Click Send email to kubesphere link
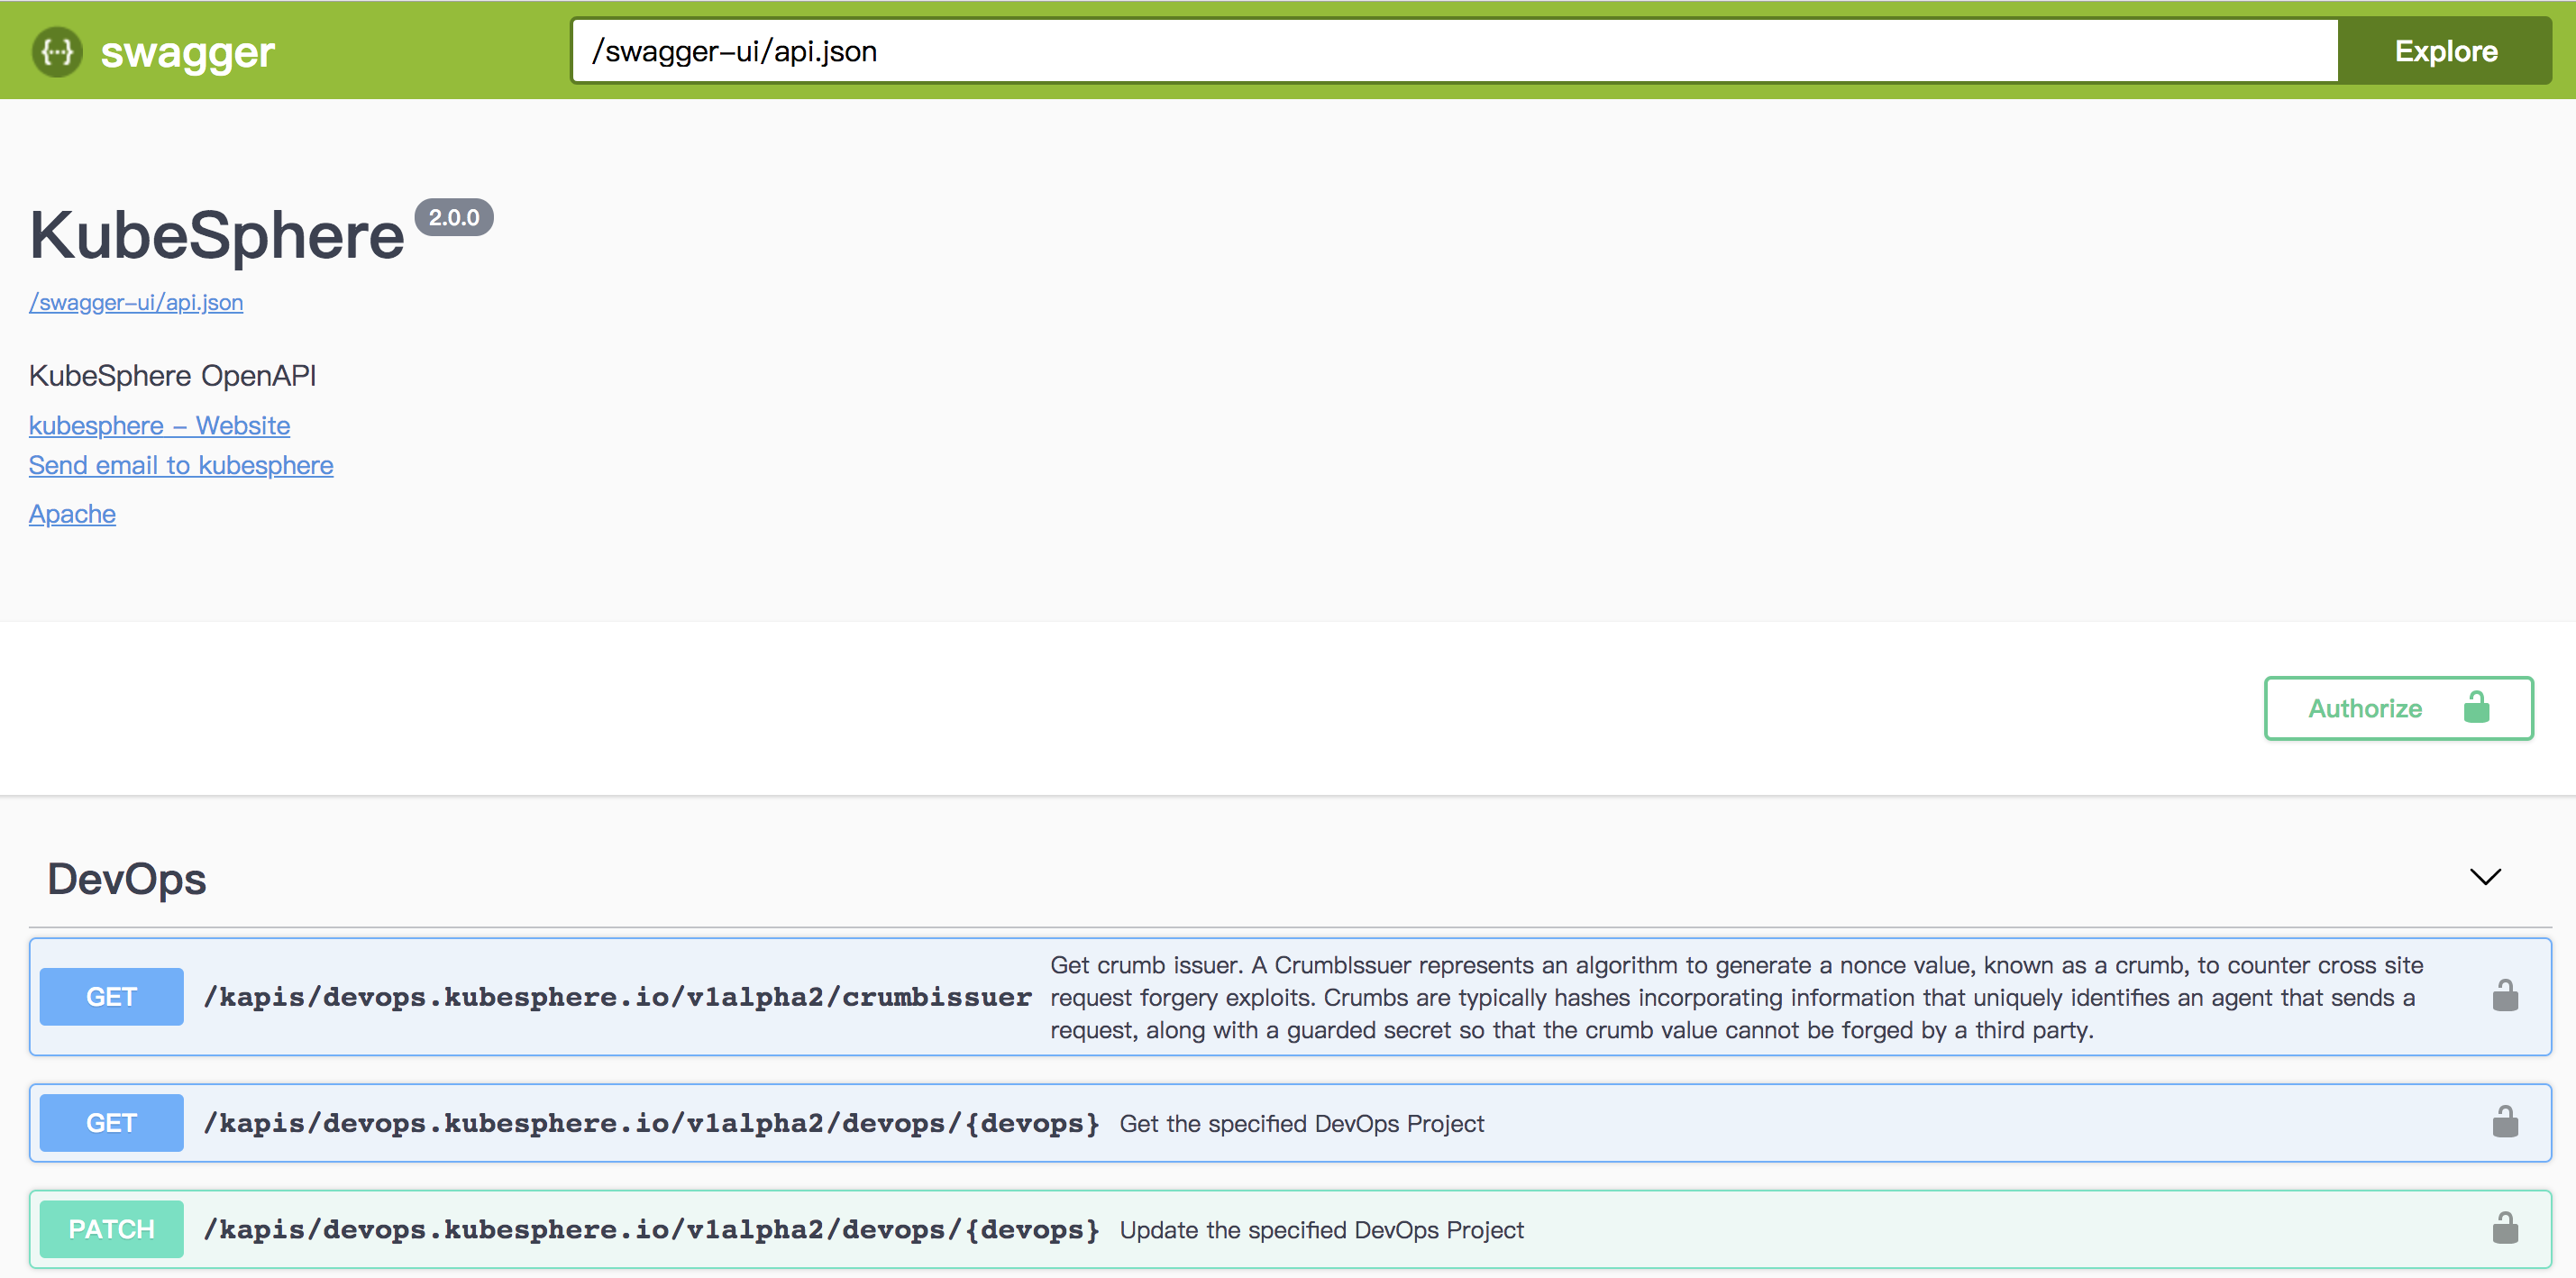The image size is (2576, 1278). click(180, 465)
